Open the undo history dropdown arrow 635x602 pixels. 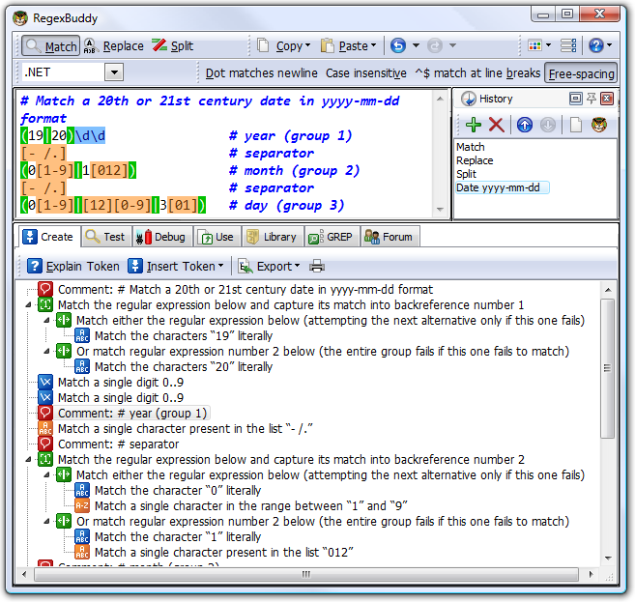(416, 45)
